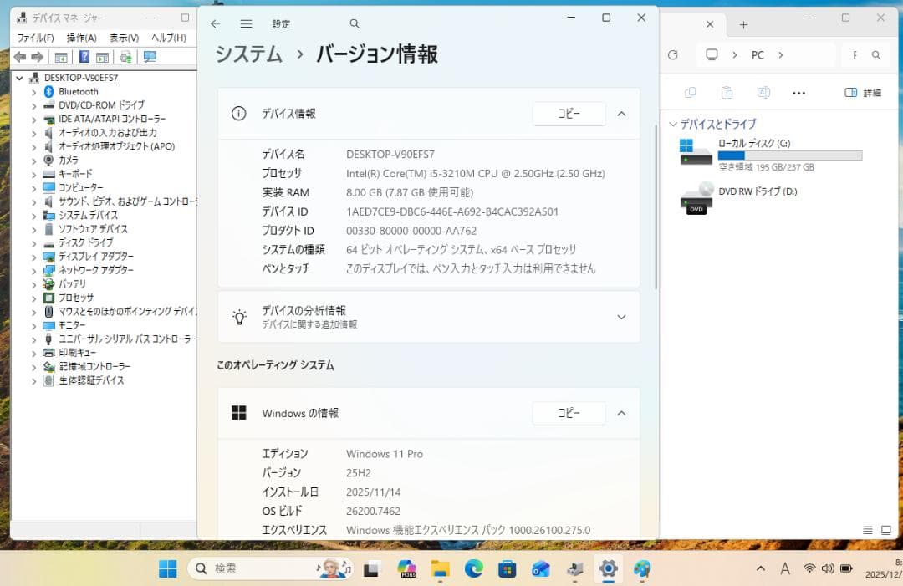Image resolution: width=903 pixels, height=586 pixels.
Task: Select the Copy icon in File Explorer toolbar
Action: (691, 92)
